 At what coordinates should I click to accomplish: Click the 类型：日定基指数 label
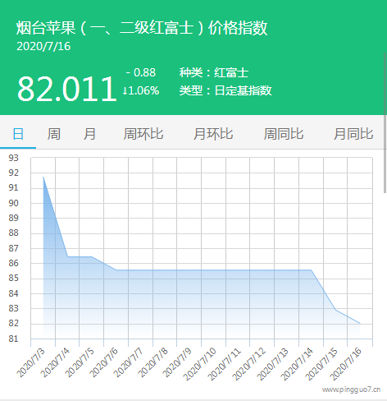coord(225,90)
